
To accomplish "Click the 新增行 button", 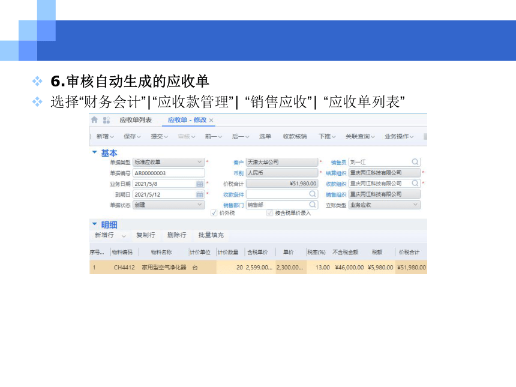I will 104,235.
